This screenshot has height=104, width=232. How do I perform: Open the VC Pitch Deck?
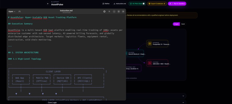137,4
